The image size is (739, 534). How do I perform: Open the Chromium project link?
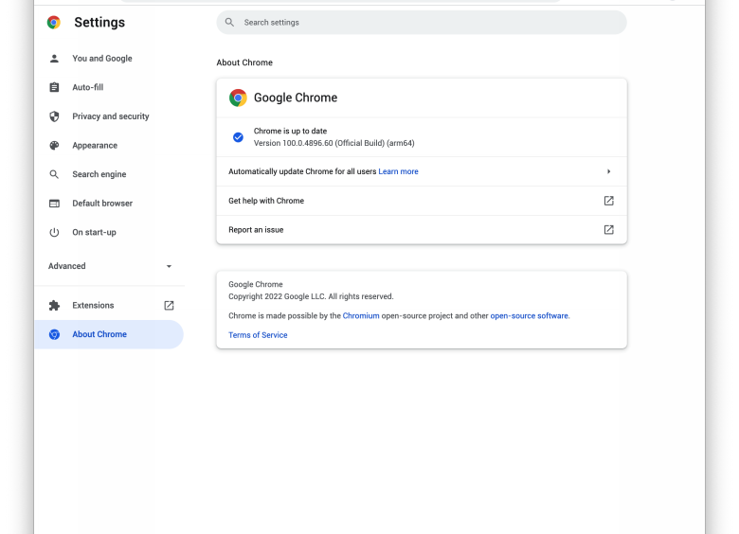click(361, 315)
